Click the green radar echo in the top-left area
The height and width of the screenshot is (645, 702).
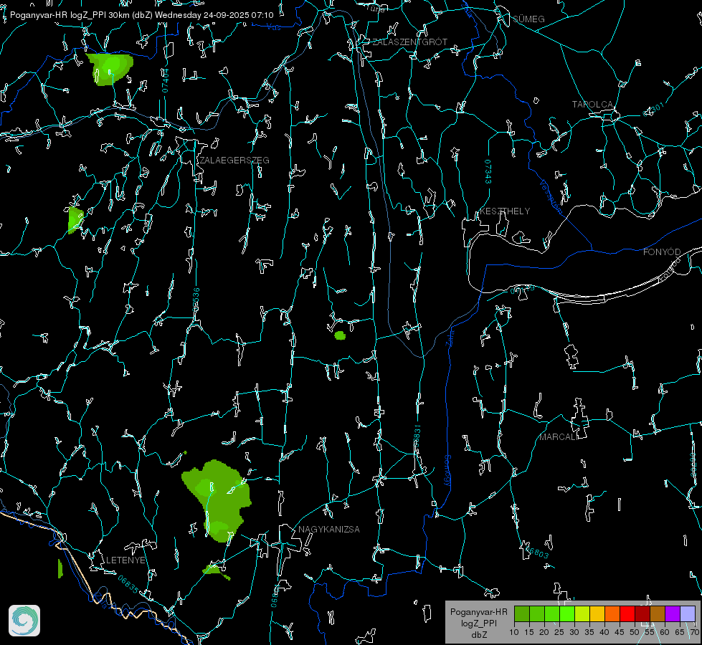point(108,69)
